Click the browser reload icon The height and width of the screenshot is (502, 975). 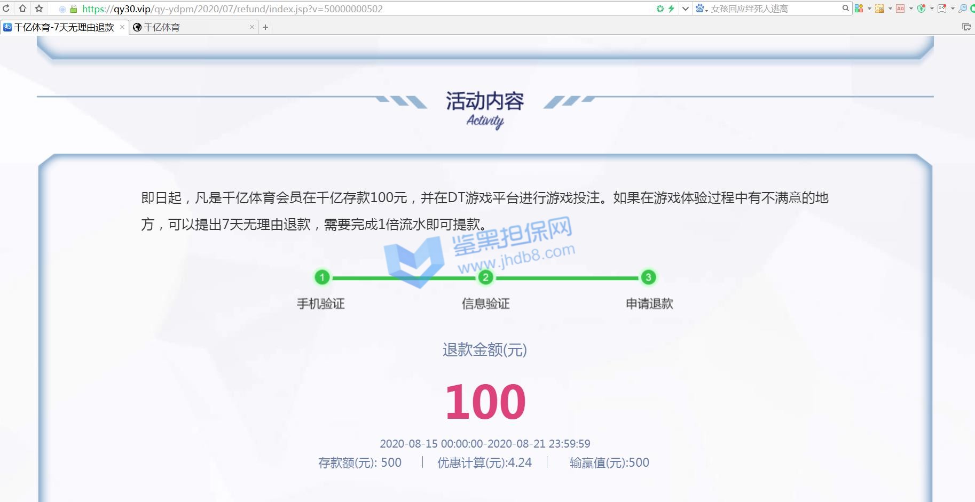pyautogui.click(x=6, y=9)
